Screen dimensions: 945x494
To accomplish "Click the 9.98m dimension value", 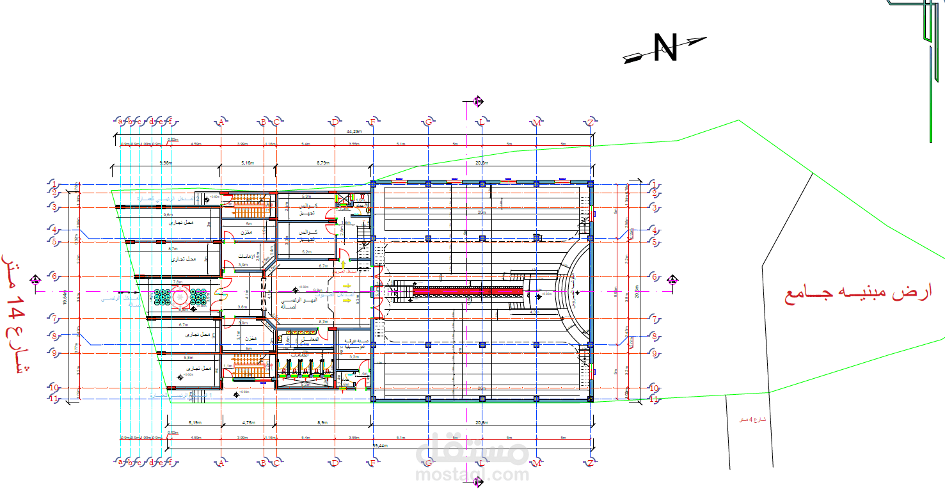I will point(166,163).
